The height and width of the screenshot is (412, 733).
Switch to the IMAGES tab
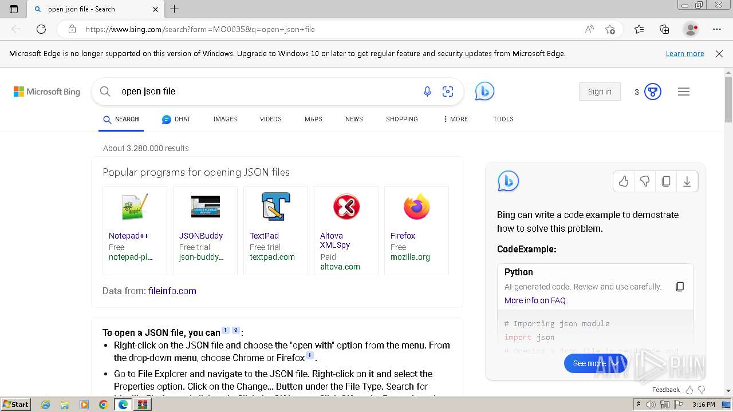(225, 119)
